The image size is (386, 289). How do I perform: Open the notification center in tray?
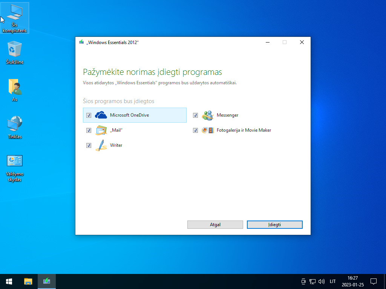374,281
